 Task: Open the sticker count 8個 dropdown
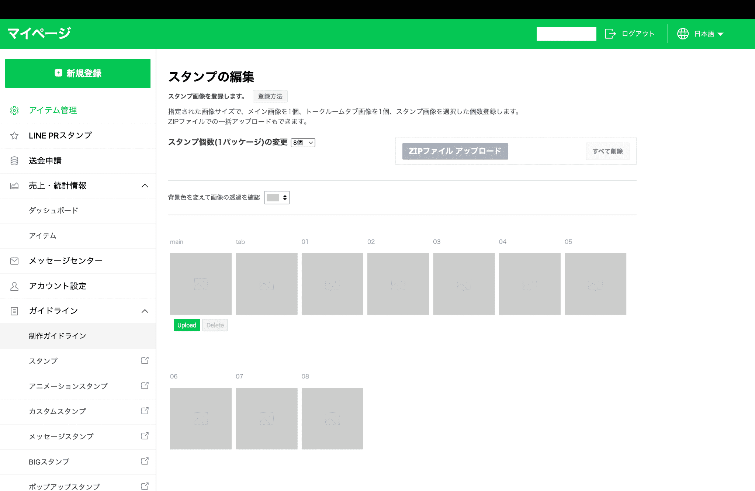click(303, 143)
